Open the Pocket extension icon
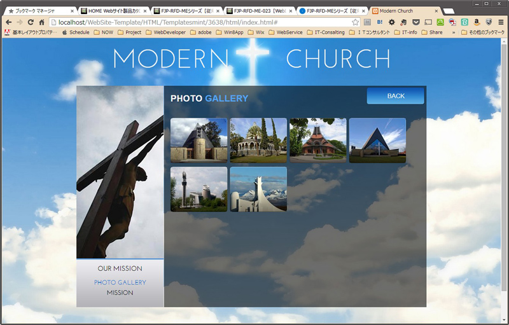509x325 pixels. pos(416,22)
